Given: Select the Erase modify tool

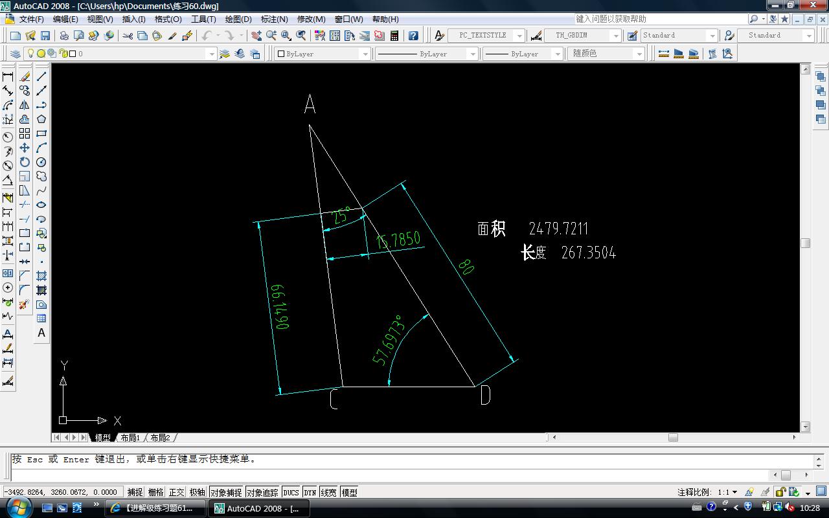Looking at the screenshot, I should tap(25, 76).
